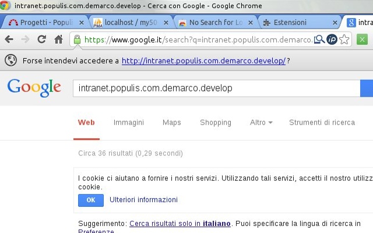
Task: Reload the current page
Action: point(42,39)
